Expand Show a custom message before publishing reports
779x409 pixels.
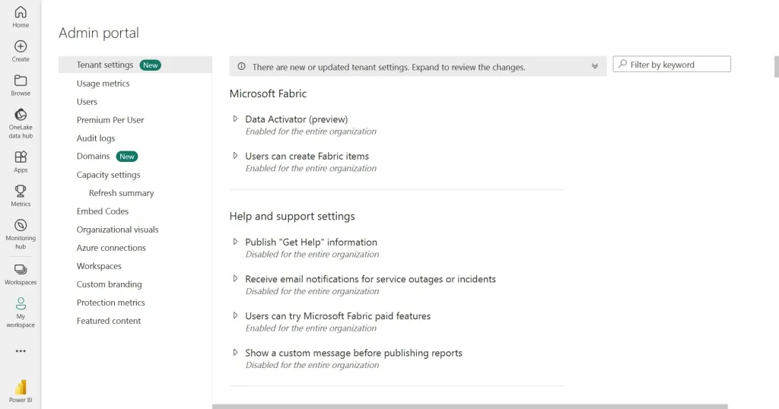point(235,353)
